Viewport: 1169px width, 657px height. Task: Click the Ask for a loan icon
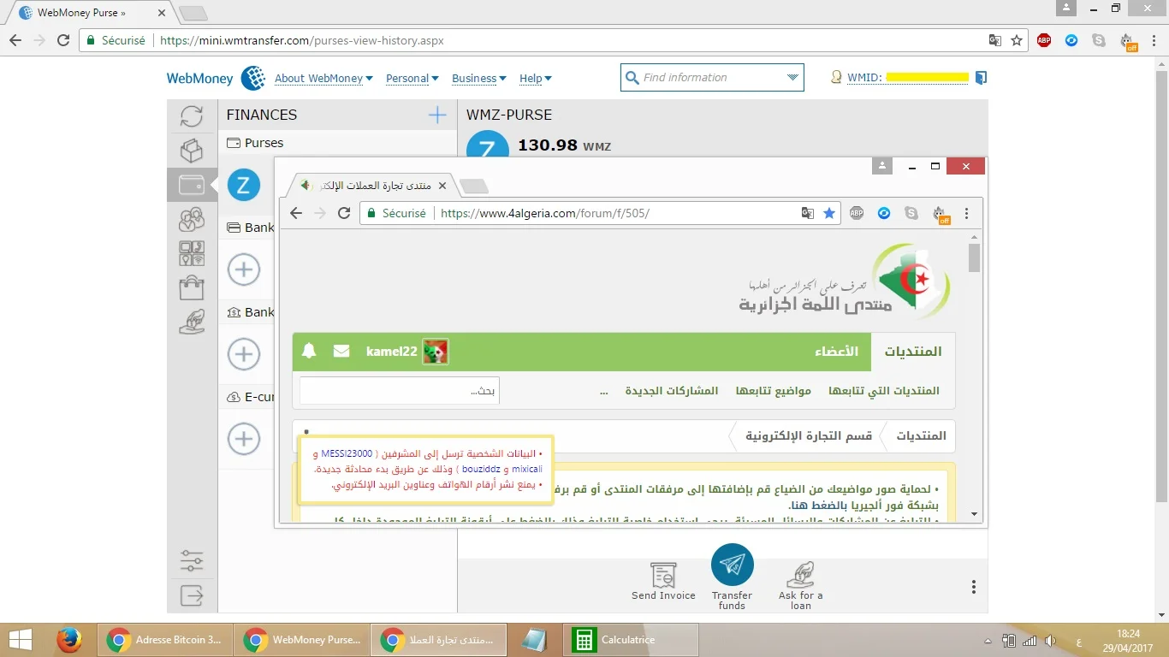pyautogui.click(x=800, y=574)
